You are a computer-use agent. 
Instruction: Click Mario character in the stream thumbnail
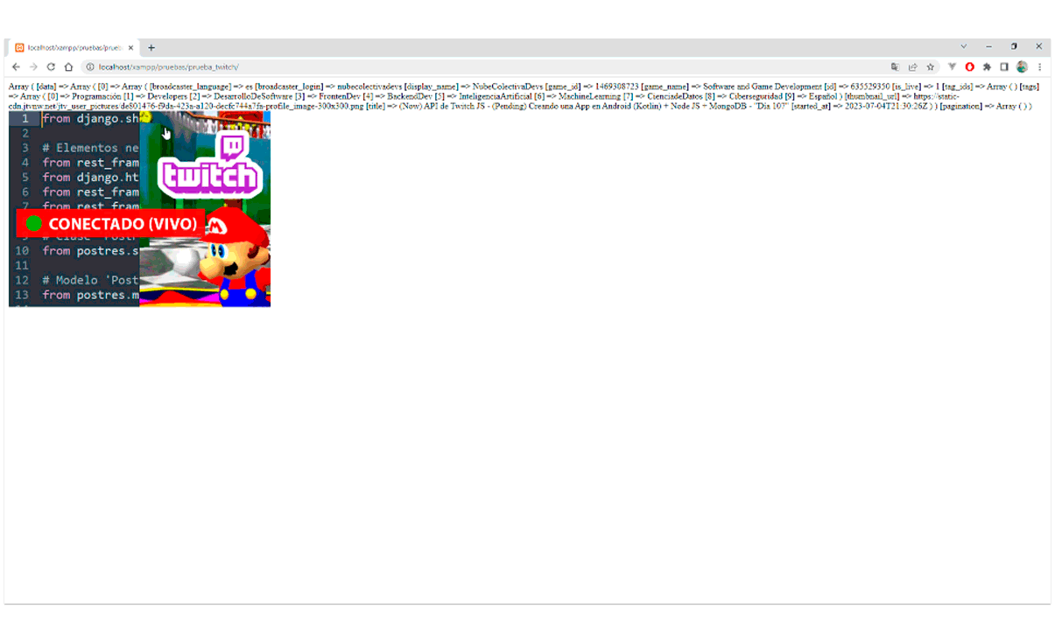click(232, 256)
